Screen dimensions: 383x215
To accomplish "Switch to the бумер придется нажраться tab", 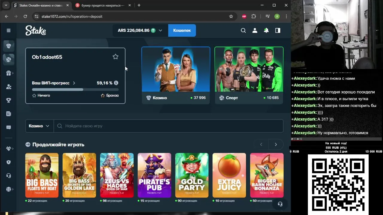I will 102,5.
